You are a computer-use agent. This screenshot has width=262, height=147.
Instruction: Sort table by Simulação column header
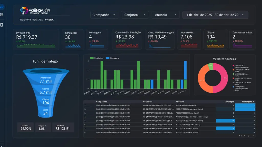229,102
